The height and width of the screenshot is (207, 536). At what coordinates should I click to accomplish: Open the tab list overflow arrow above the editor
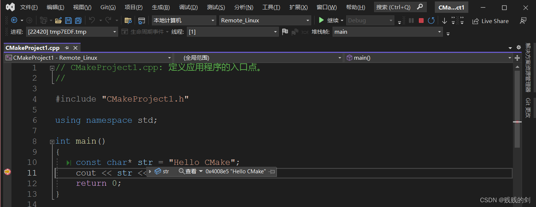[510, 48]
